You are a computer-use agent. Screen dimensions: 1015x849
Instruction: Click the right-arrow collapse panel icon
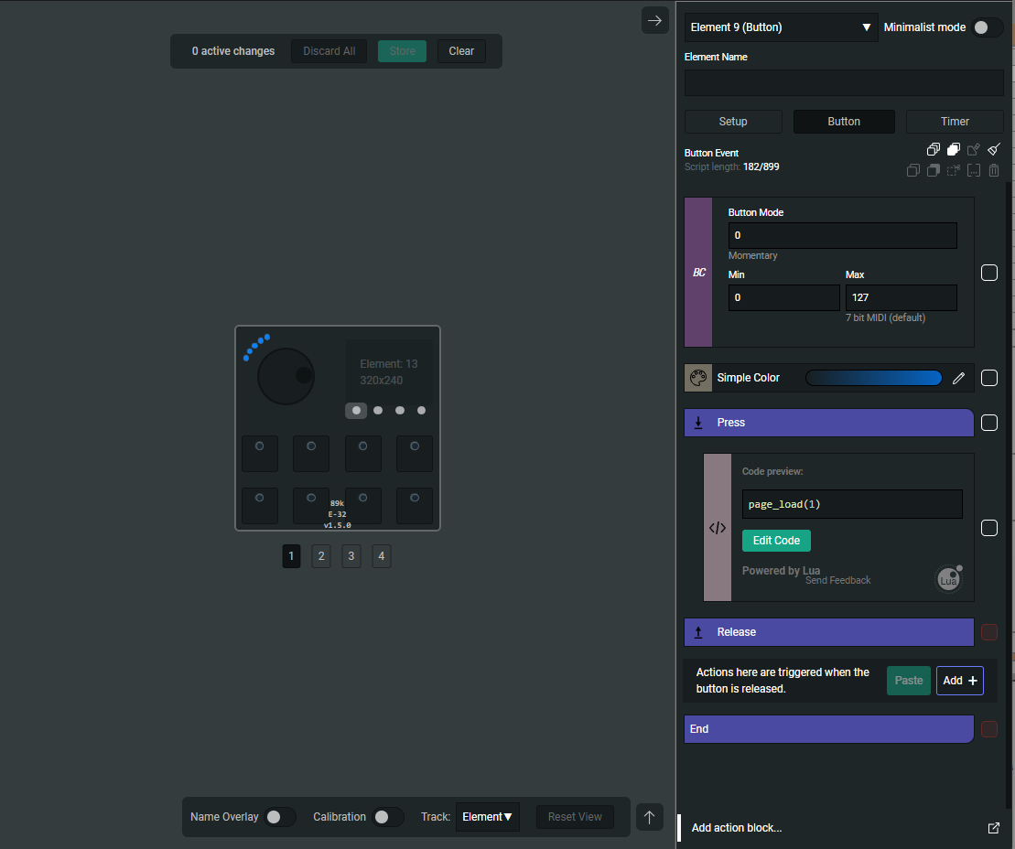(654, 20)
